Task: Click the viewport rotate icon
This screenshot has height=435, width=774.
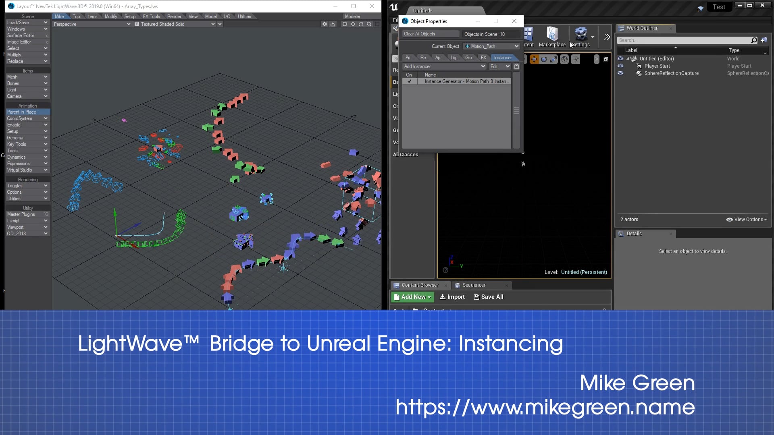Action: click(x=361, y=24)
